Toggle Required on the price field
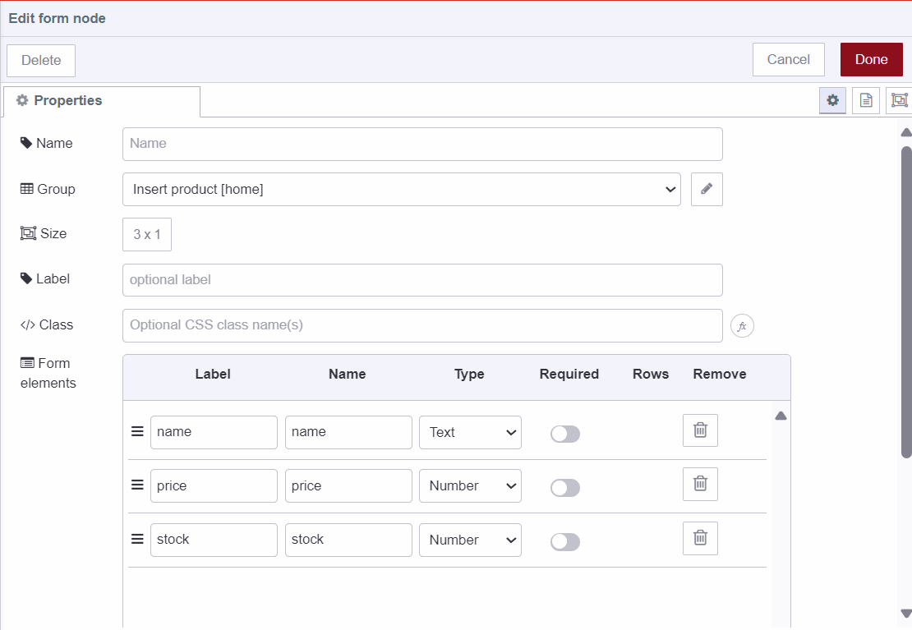Viewport: 912px width, 630px height. [564, 487]
